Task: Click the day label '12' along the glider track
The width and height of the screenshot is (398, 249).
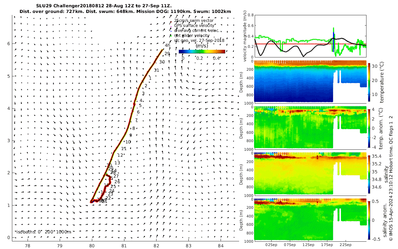Action: tap(120, 155)
